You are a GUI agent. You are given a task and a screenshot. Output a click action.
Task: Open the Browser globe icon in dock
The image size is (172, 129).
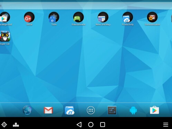(x=27, y=110)
